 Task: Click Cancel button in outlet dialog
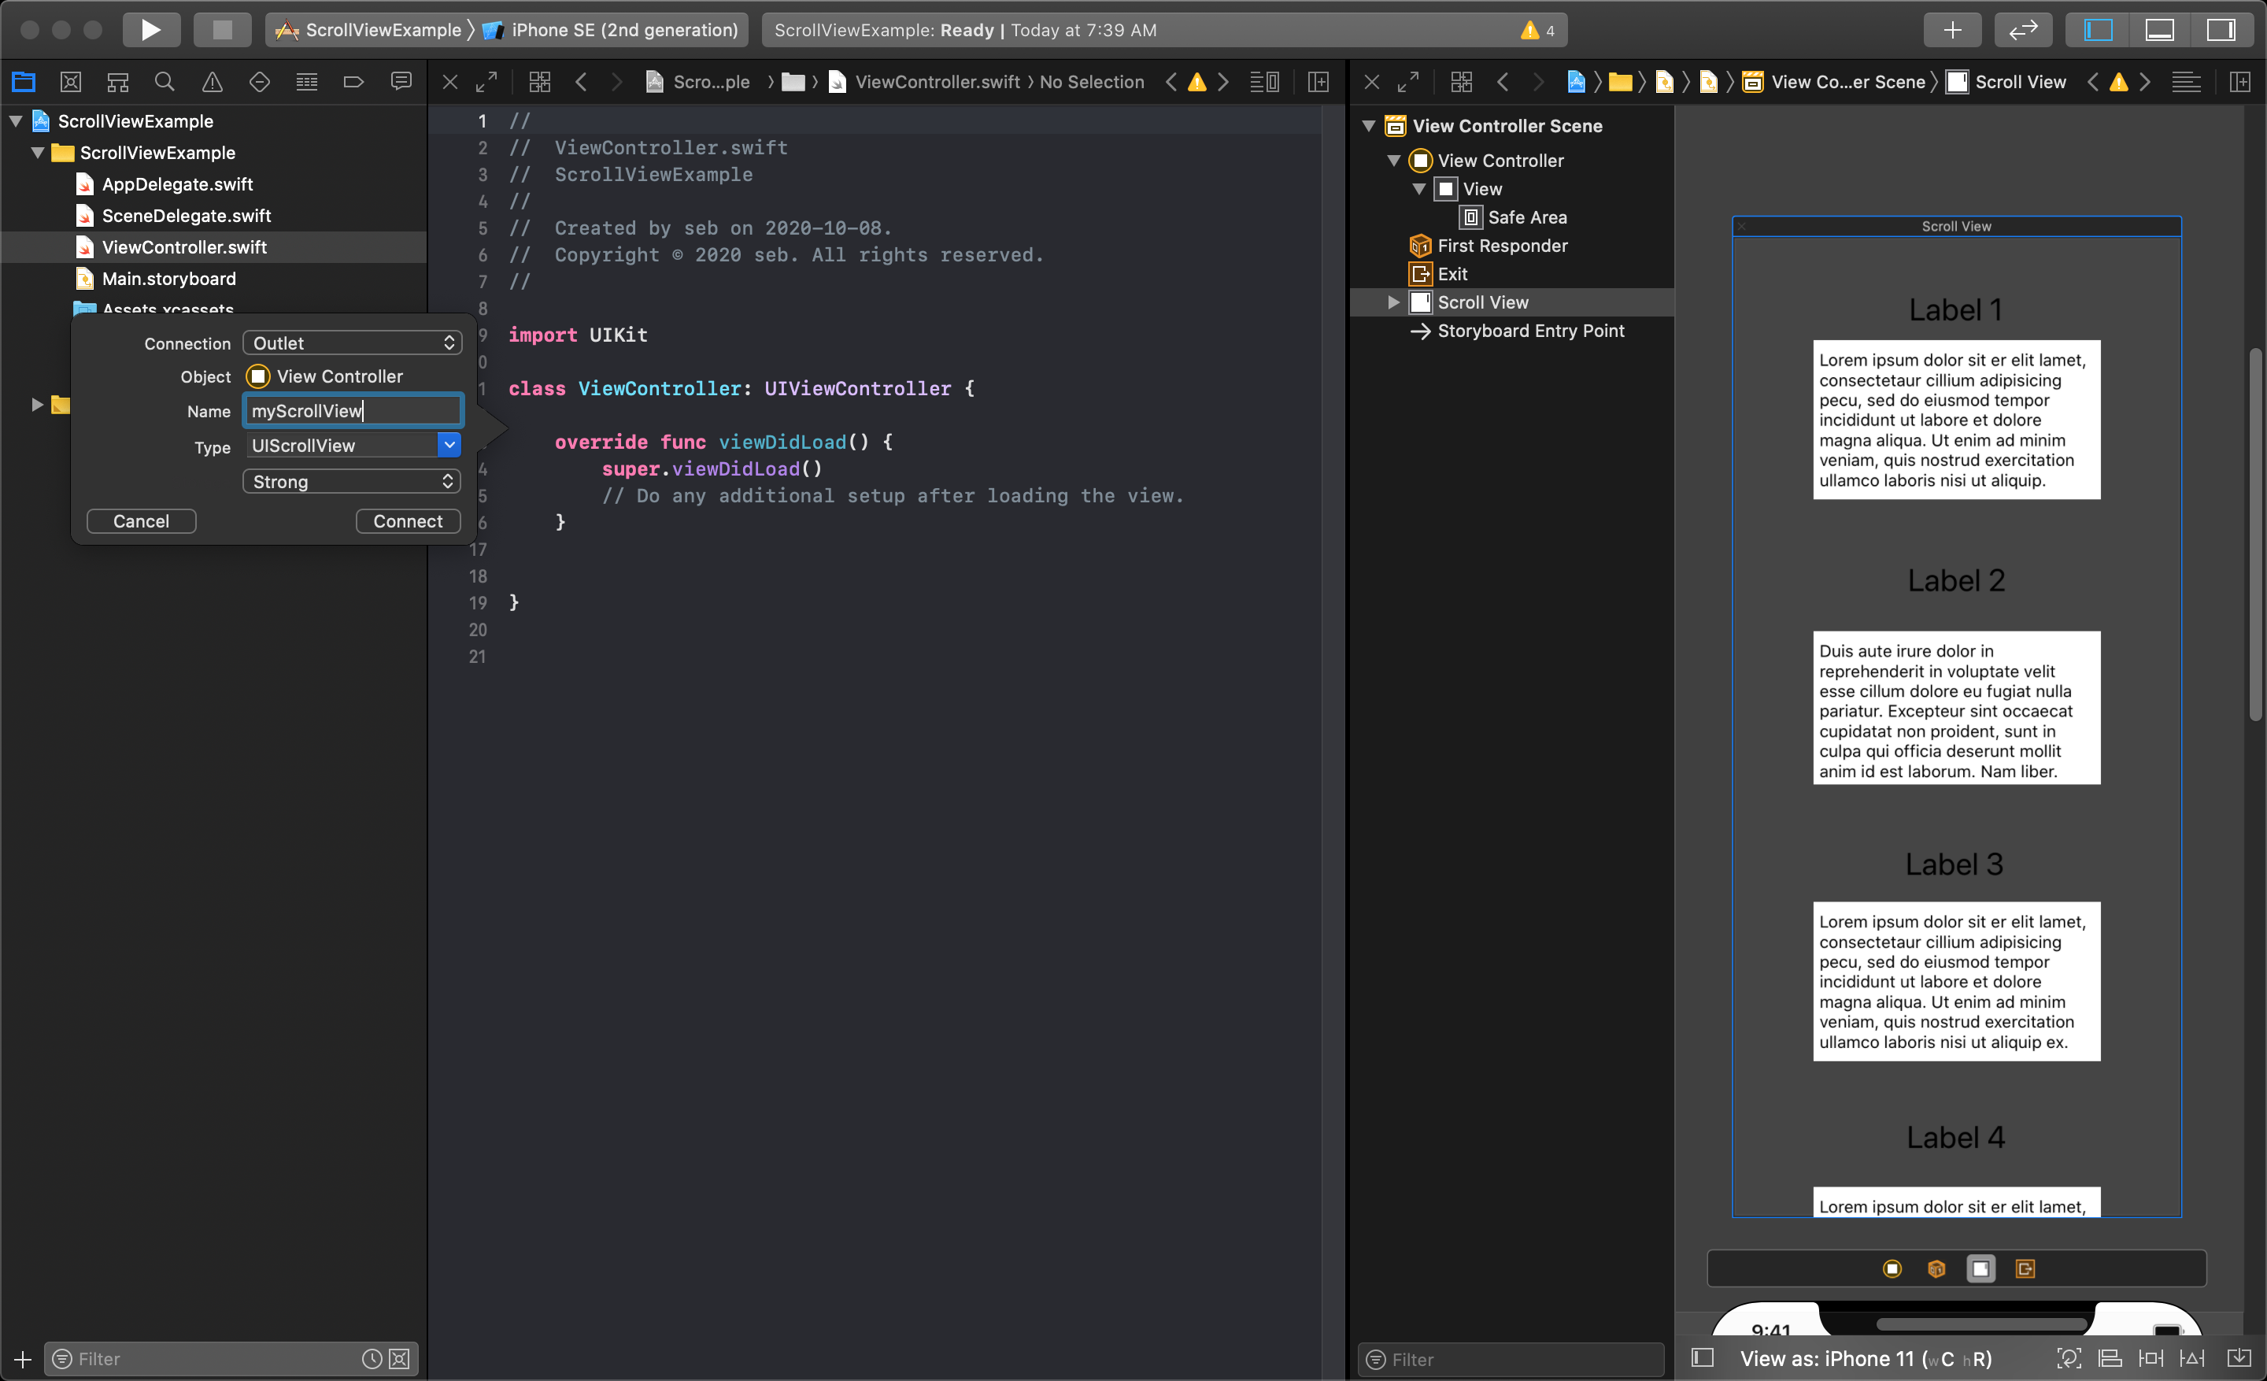tap(142, 520)
